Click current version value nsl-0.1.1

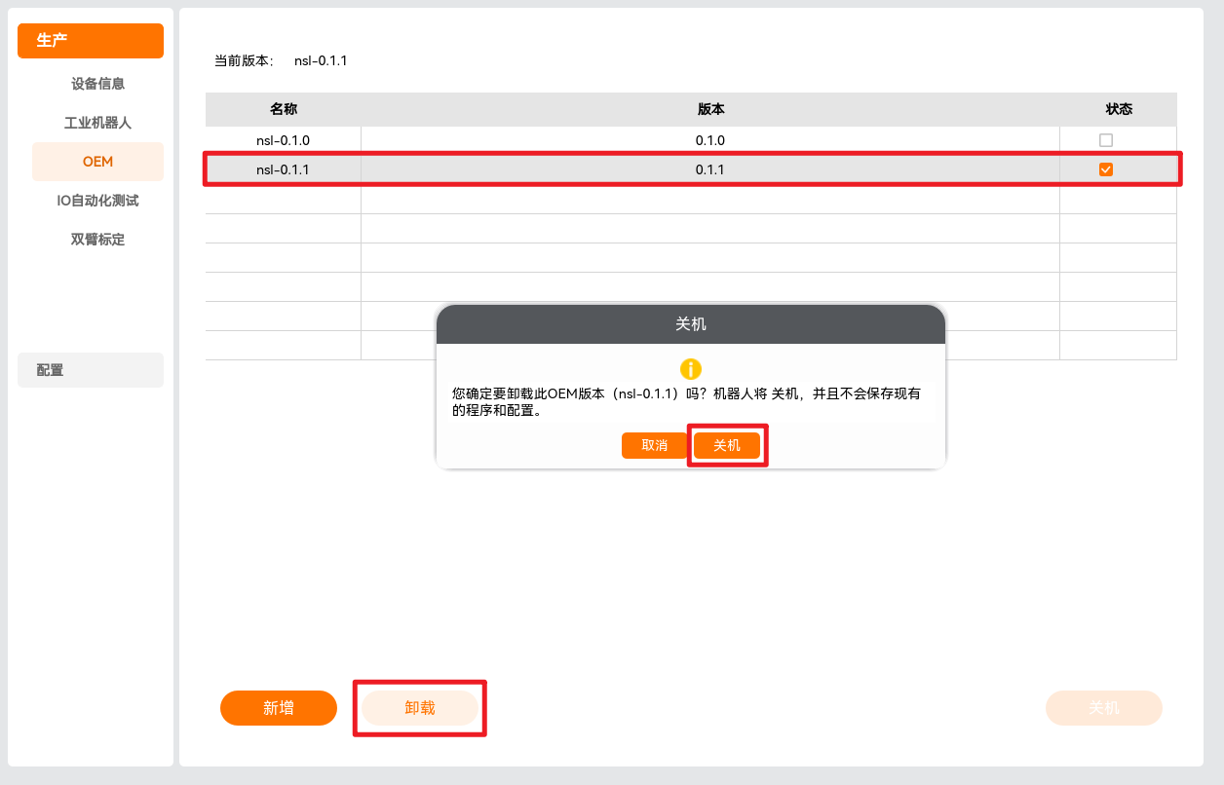pyautogui.click(x=321, y=60)
